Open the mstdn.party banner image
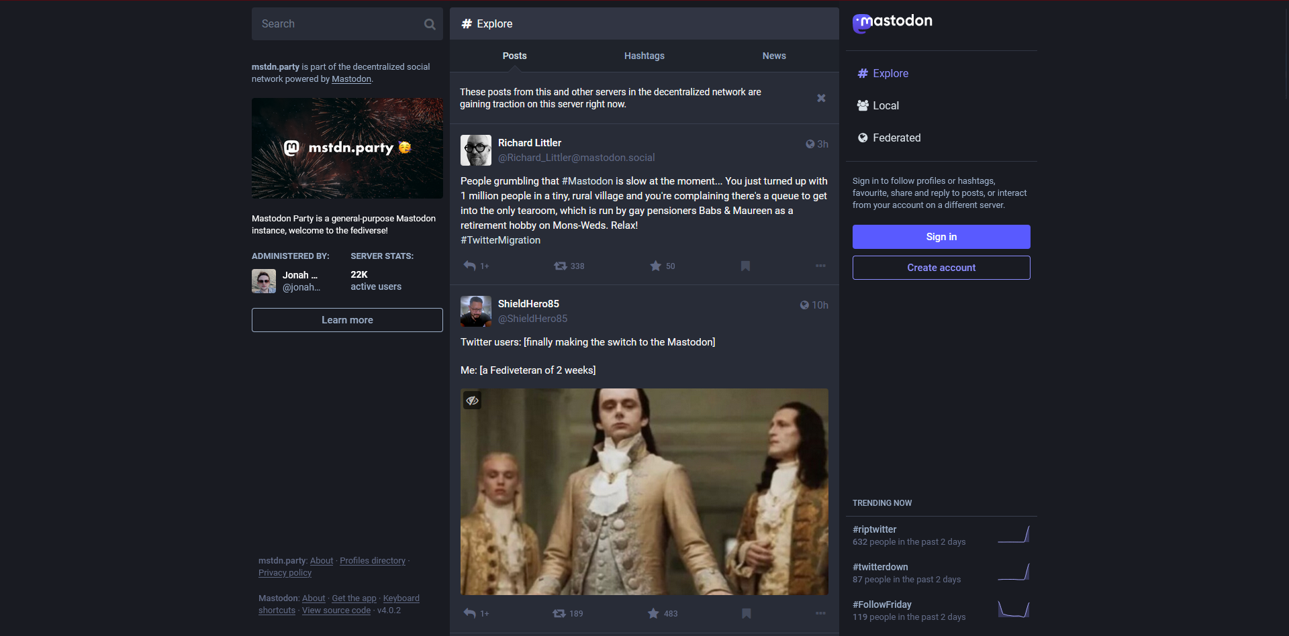The width and height of the screenshot is (1289, 636). [x=347, y=148]
